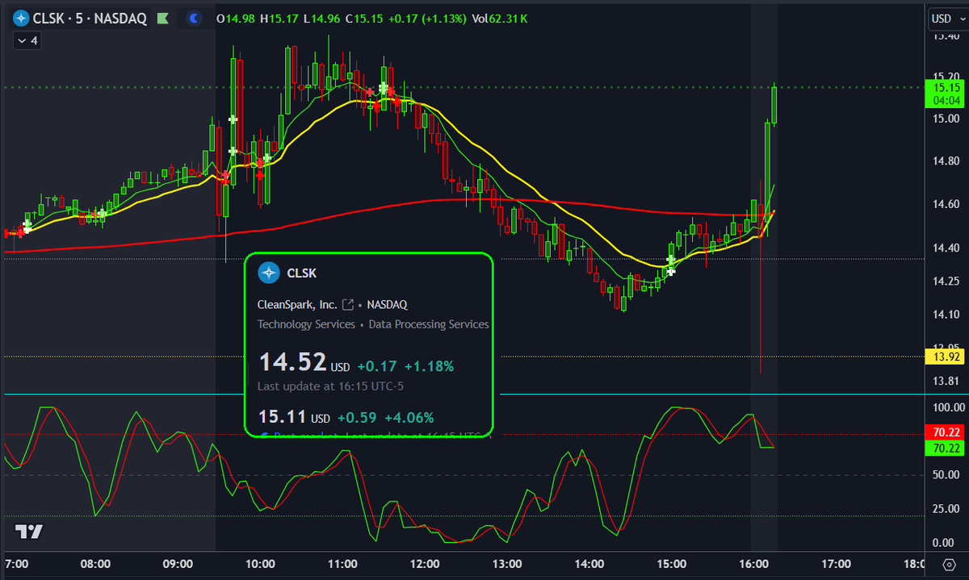Click the 15.00 price axis label
Viewport: 969px width, 580px height.
[x=946, y=119]
